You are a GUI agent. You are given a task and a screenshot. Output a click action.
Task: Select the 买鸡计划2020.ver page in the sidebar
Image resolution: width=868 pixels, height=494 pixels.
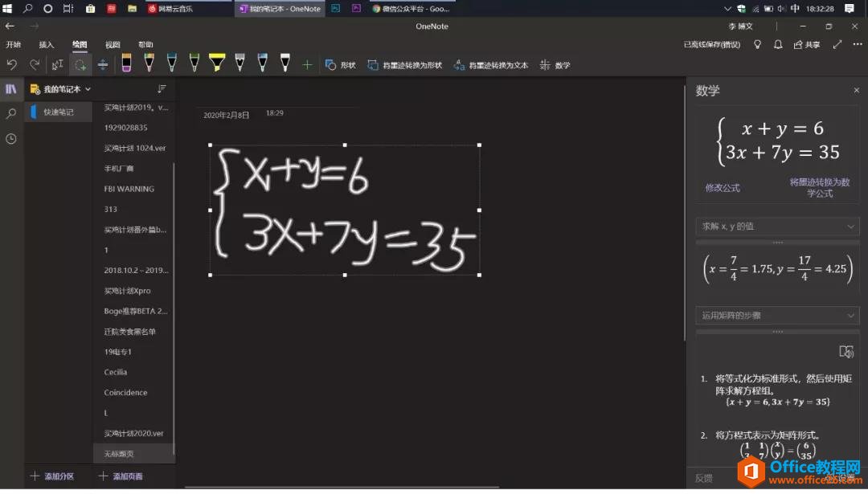(x=135, y=433)
